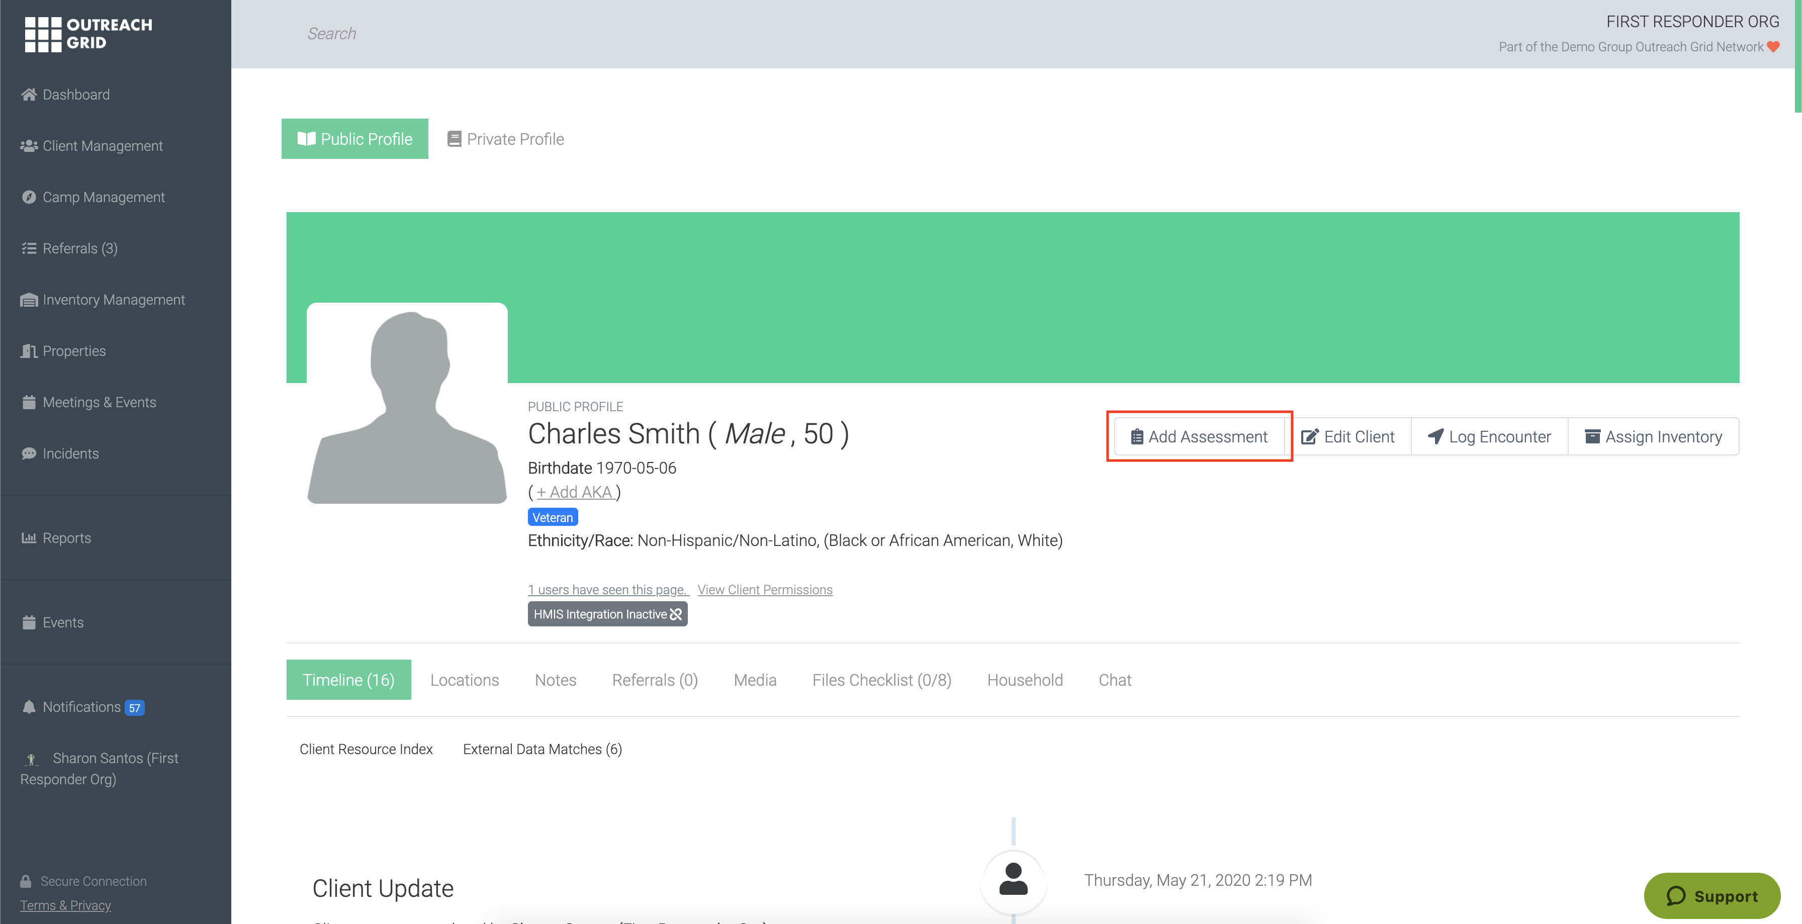
Task: Click Outreach Grid logo
Action: point(88,34)
